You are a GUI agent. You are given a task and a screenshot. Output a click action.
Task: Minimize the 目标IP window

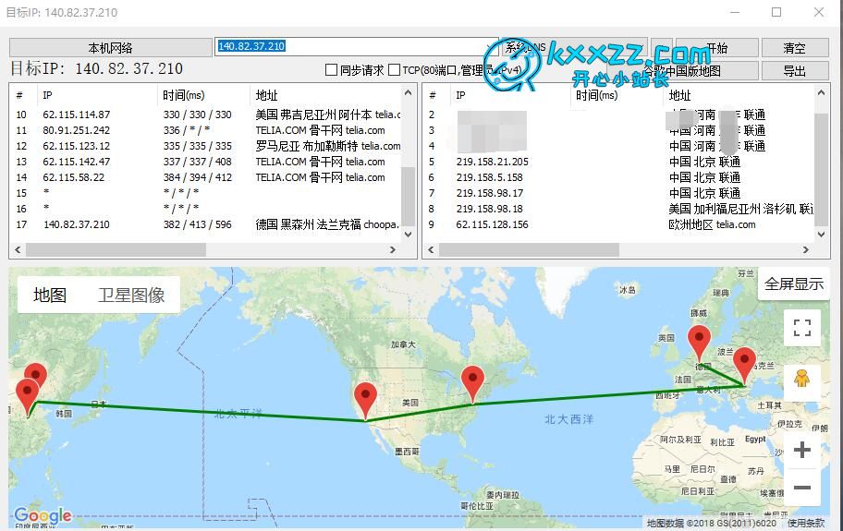coord(735,12)
